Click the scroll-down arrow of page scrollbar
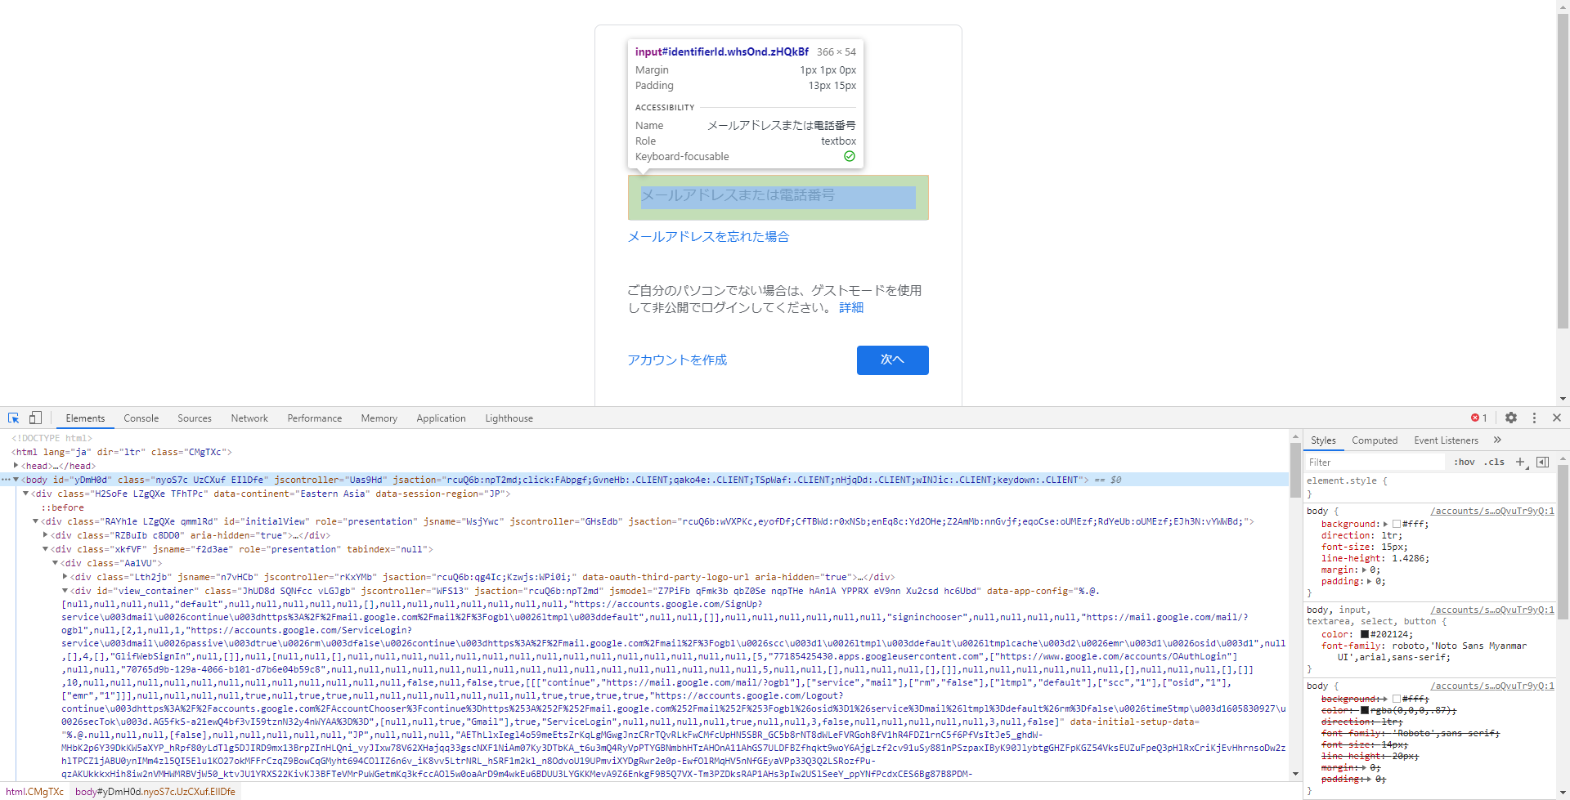 1563,400
